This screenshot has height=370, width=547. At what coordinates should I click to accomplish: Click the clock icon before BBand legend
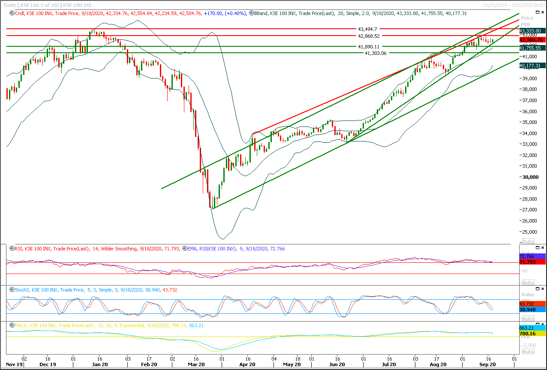coord(251,13)
